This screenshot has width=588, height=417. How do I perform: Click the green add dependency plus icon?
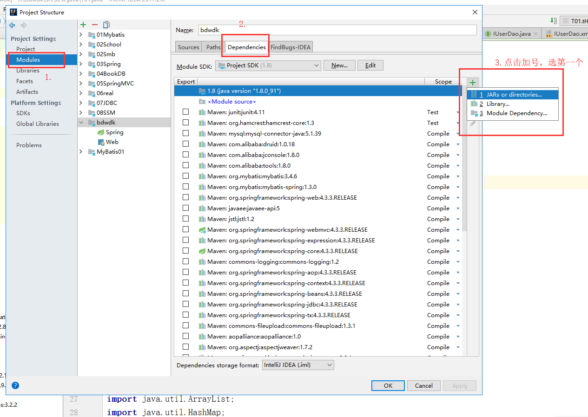[473, 83]
